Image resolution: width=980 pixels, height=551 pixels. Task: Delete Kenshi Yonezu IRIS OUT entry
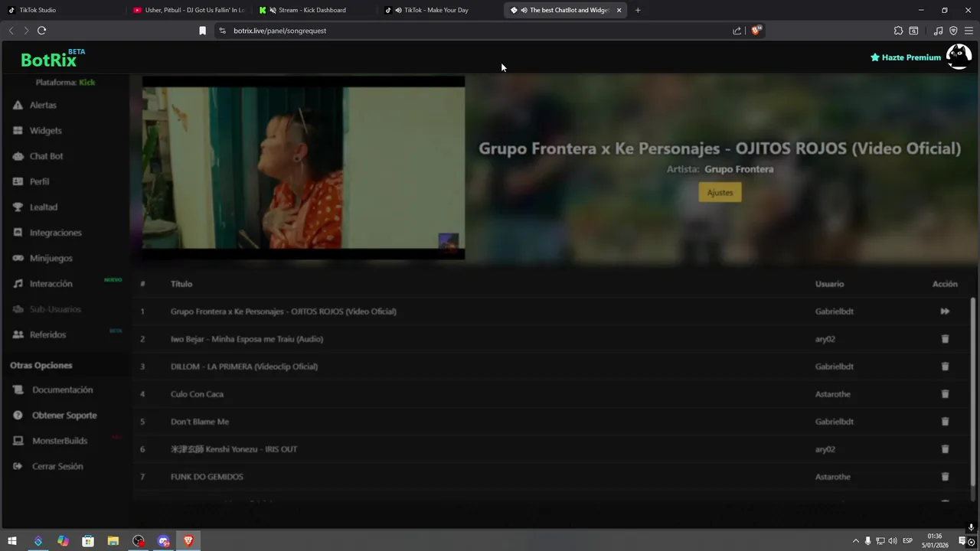[x=945, y=449]
